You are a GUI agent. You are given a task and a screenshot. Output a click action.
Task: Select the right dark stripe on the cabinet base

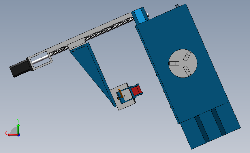click(219, 122)
